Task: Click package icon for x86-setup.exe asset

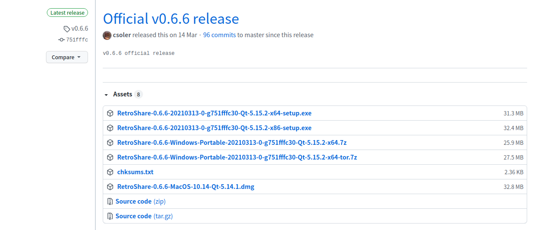Action: (x=110, y=128)
